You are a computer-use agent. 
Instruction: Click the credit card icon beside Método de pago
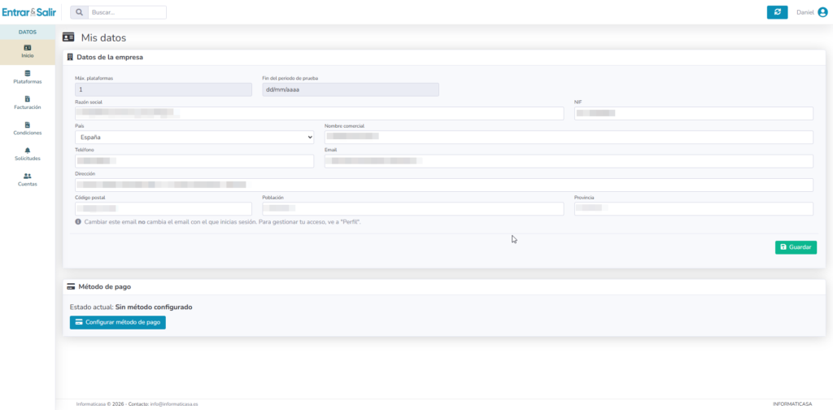72,287
